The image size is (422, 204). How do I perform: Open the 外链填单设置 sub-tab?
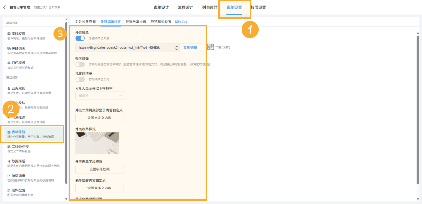click(111, 22)
